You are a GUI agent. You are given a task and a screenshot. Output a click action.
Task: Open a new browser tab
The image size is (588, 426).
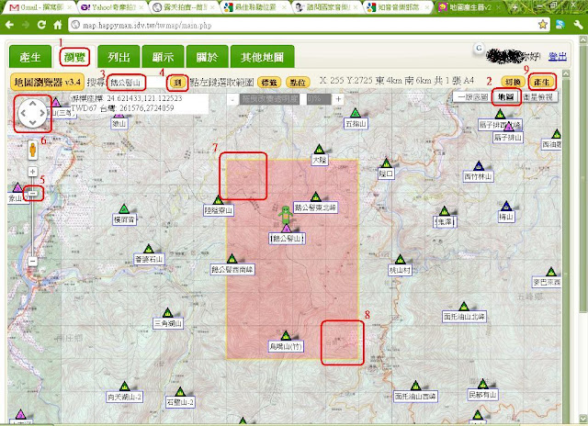point(515,7)
